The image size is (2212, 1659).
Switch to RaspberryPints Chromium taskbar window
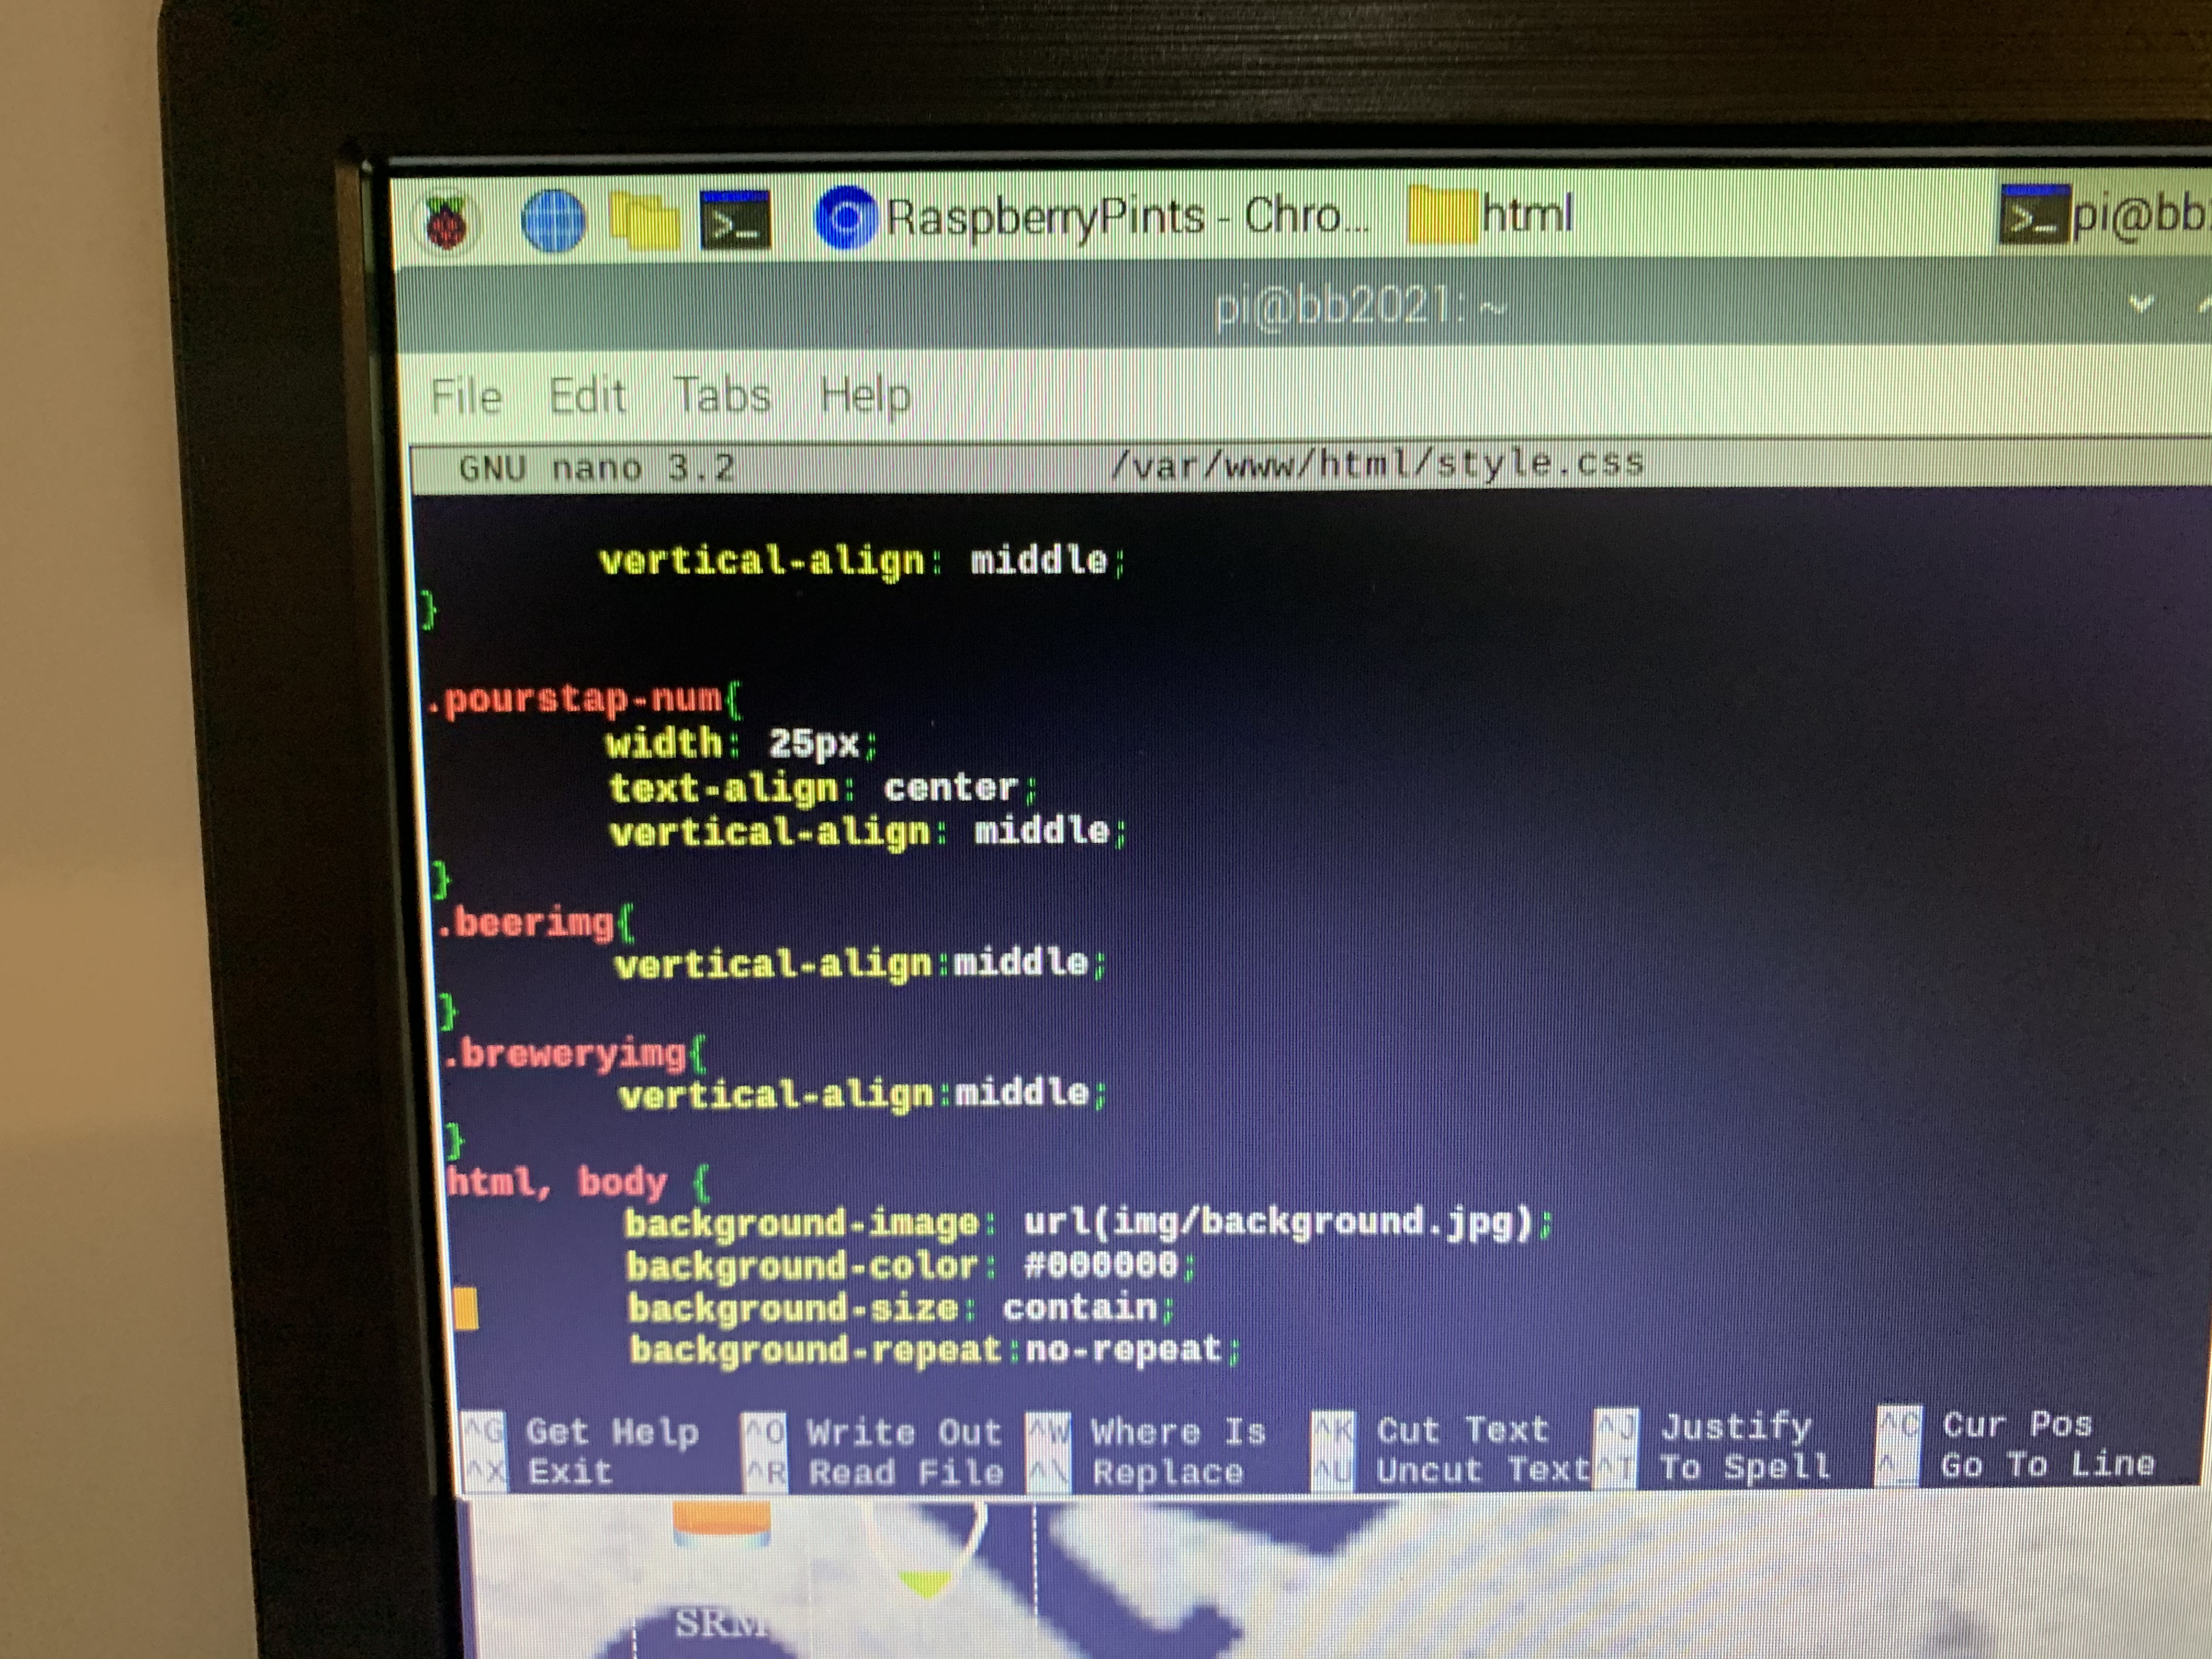point(1092,217)
